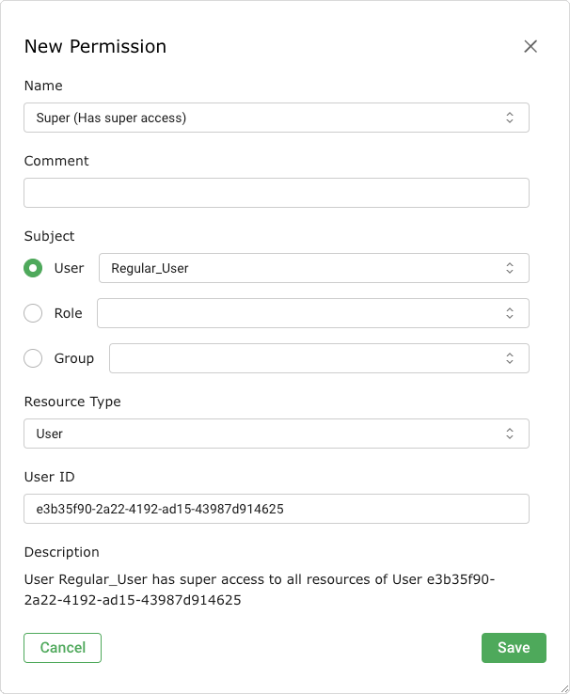Focus the Comment text field
Viewport: 570px width, 694px height.
coord(276,193)
